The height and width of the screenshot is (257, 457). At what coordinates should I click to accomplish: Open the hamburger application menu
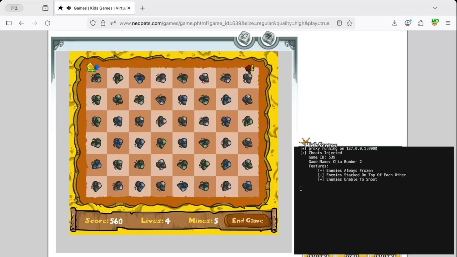tap(448, 23)
